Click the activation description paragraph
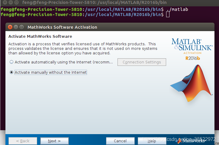 pyautogui.click(x=83, y=48)
